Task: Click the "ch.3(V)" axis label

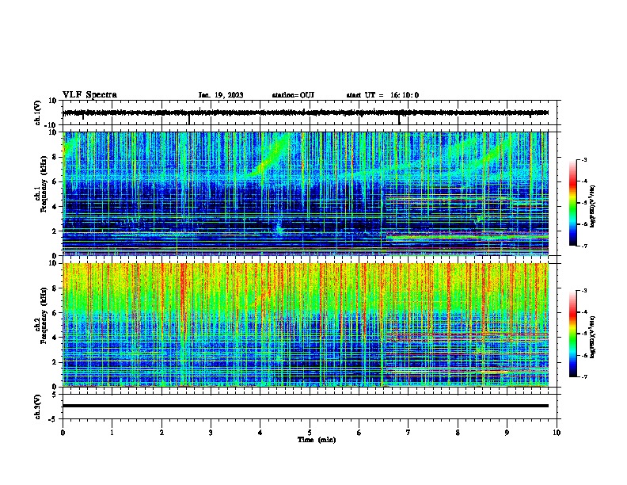Action: tap(38, 407)
